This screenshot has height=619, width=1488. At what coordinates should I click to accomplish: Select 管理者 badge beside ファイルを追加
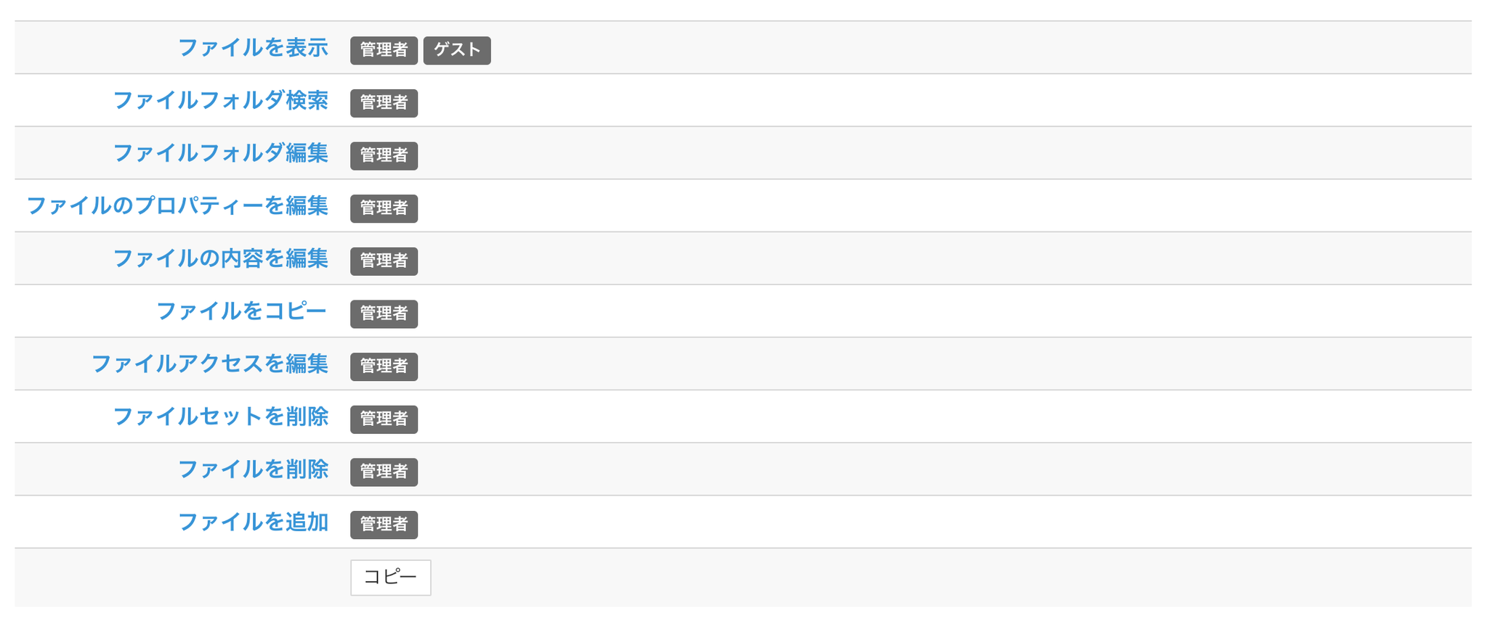[384, 525]
